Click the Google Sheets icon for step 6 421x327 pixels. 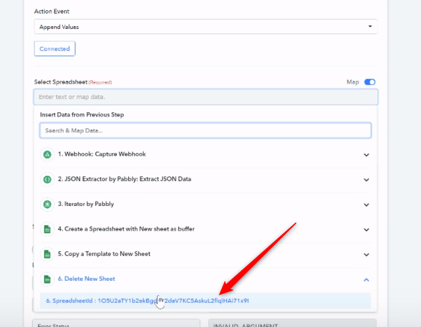coord(47,279)
